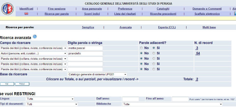Image resolution: width=236 pixels, height=107 pixels.
Task: Open fifth row search field dropdown
Action: click(33, 69)
